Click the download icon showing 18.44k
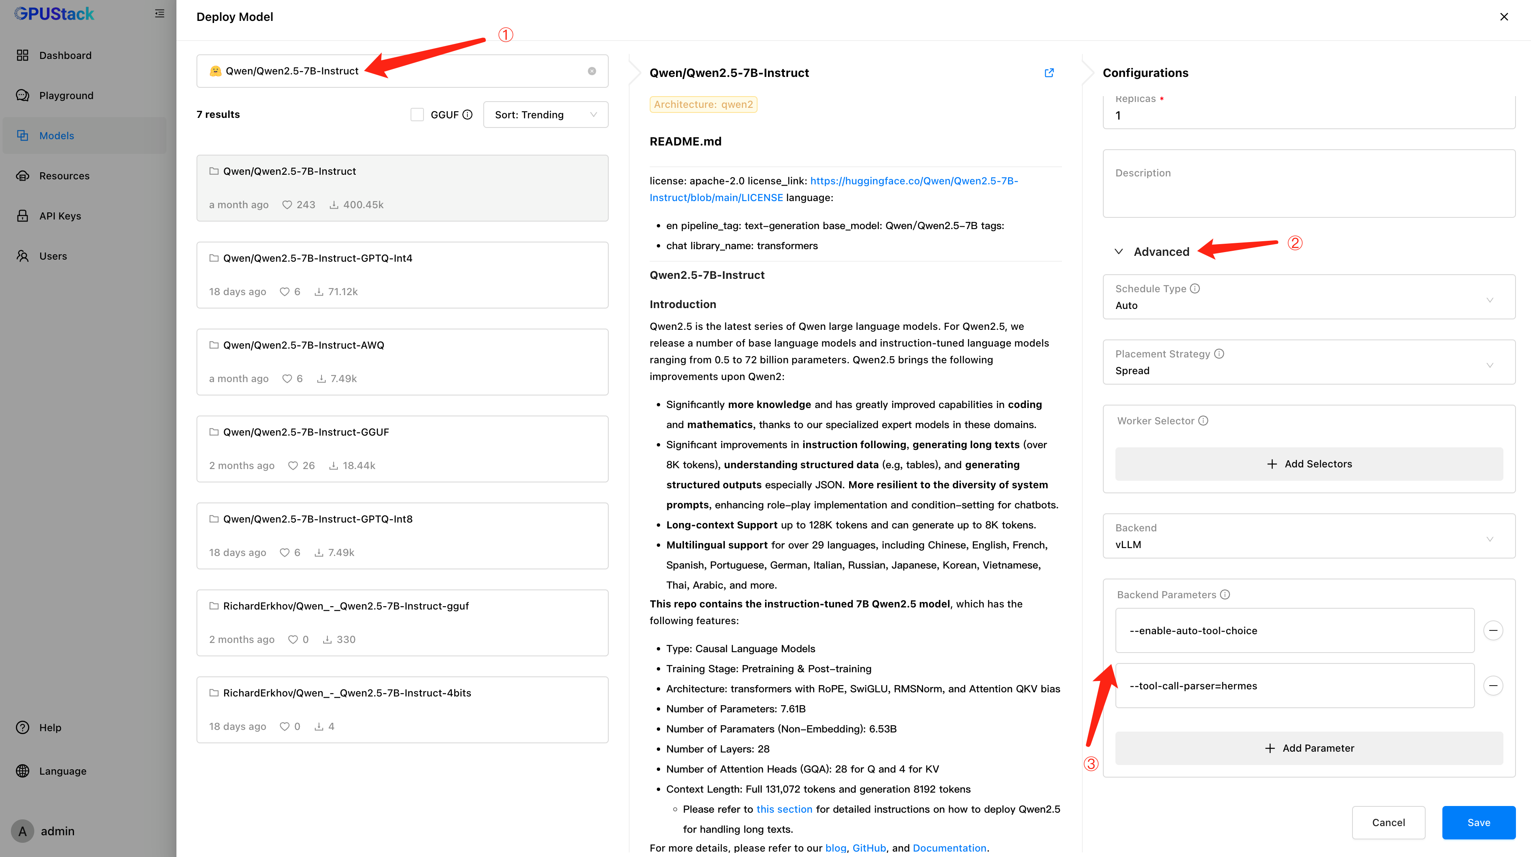This screenshot has width=1531, height=857. (x=334, y=466)
